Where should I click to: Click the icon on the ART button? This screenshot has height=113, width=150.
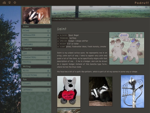click(48, 53)
